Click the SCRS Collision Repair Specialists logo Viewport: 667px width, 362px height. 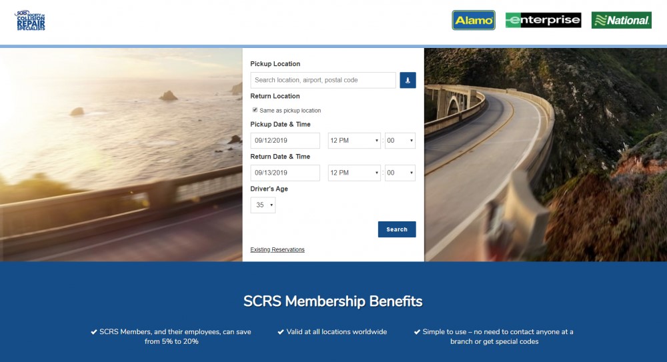pos(30,20)
